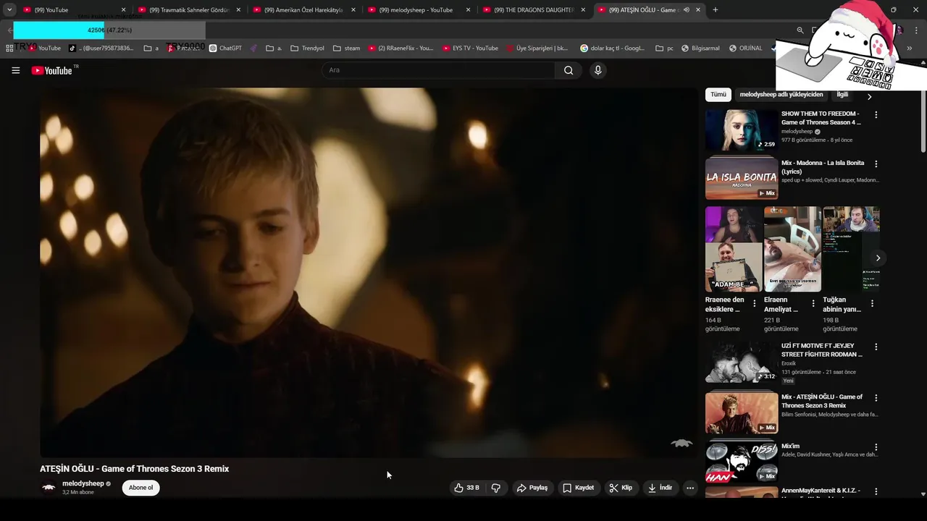This screenshot has height=521, width=927.
Task: Dislike the video with thumbs-down icon
Action: 496,488
